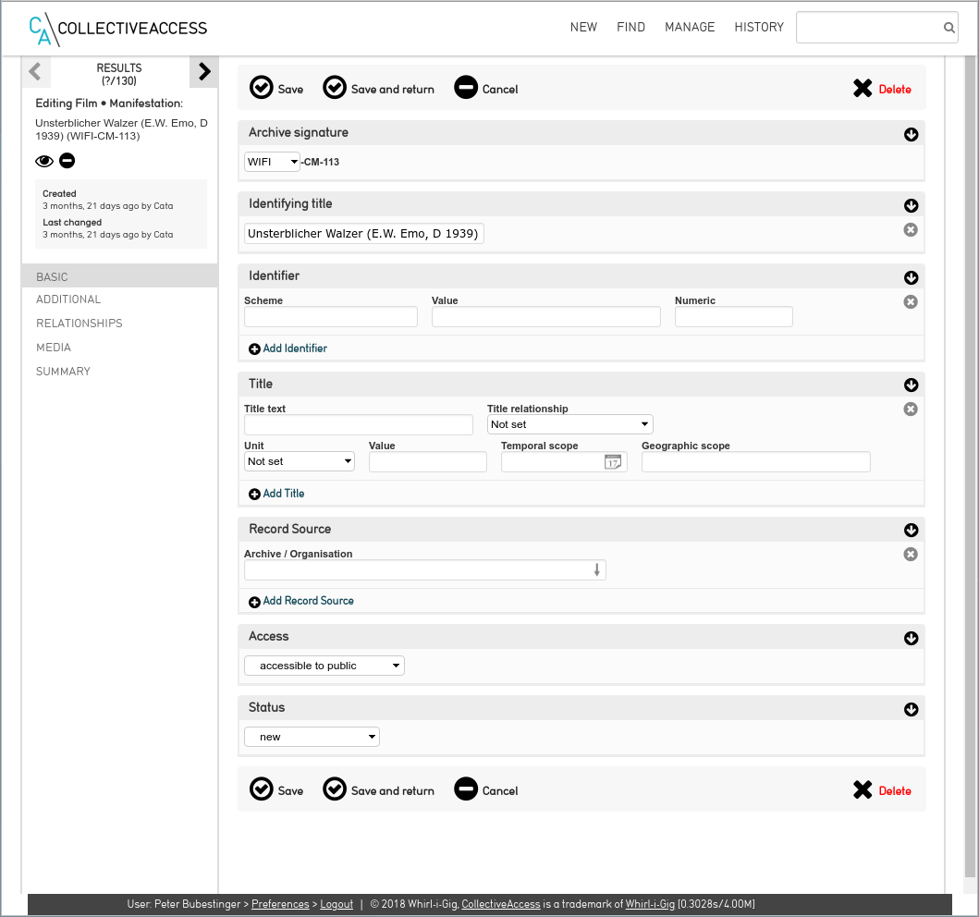
Task: Open the MANAGE menu
Action: (x=690, y=28)
